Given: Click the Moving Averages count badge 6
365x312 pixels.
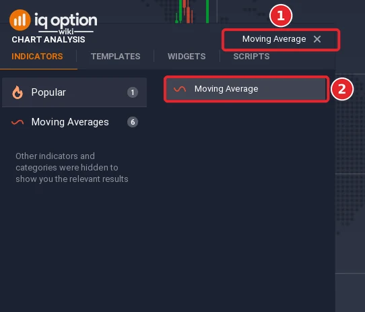Looking at the screenshot, I should click(133, 122).
